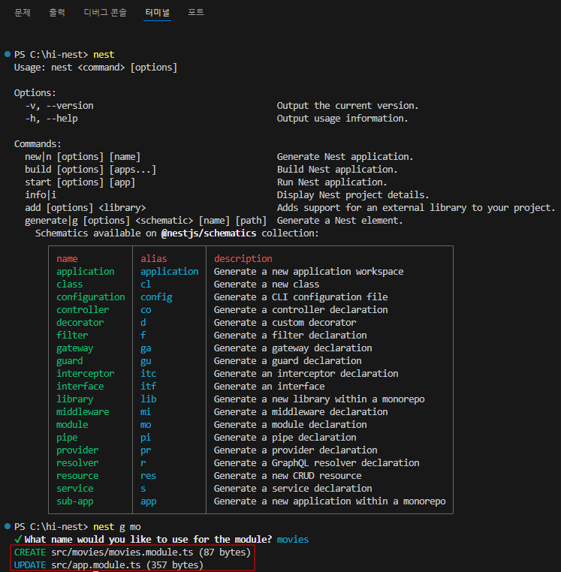Image resolution: width=561 pixels, height=572 pixels.
Task: Click the red 'name' column header
Action: tap(67, 259)
